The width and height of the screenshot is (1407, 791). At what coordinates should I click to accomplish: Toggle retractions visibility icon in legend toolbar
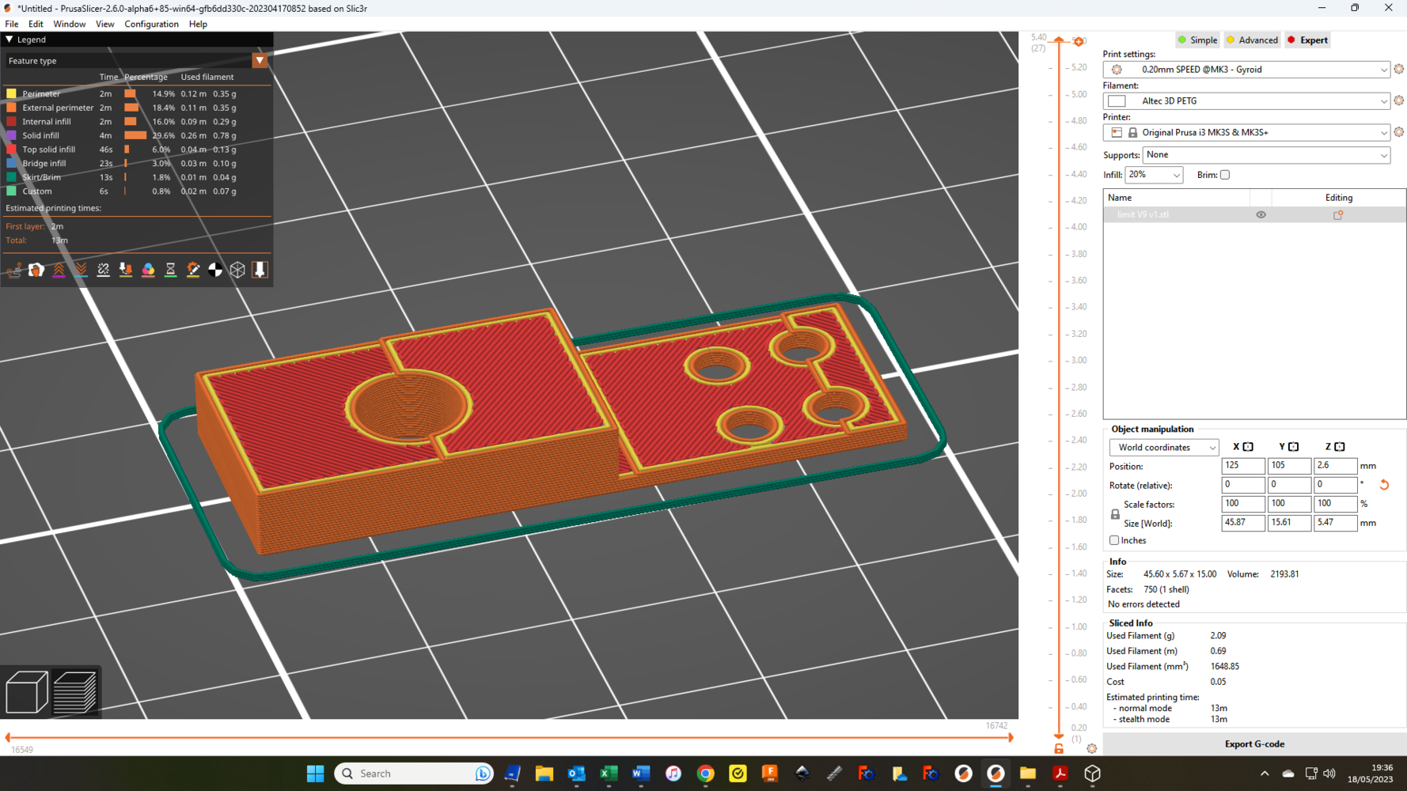59,271
